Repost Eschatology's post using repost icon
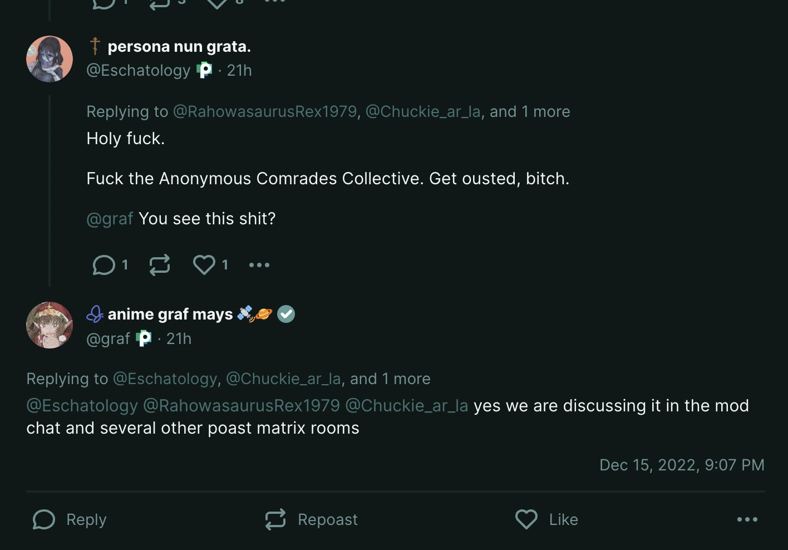Screen dimensions: 788x550 click(x=160, y=265)
